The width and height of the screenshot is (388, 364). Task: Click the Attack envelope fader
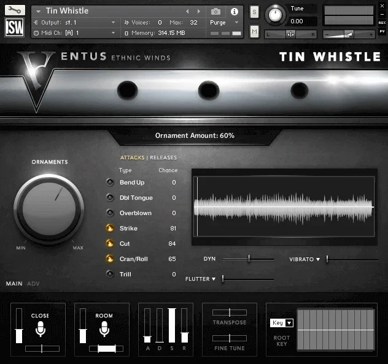click(x=147, y=325)
